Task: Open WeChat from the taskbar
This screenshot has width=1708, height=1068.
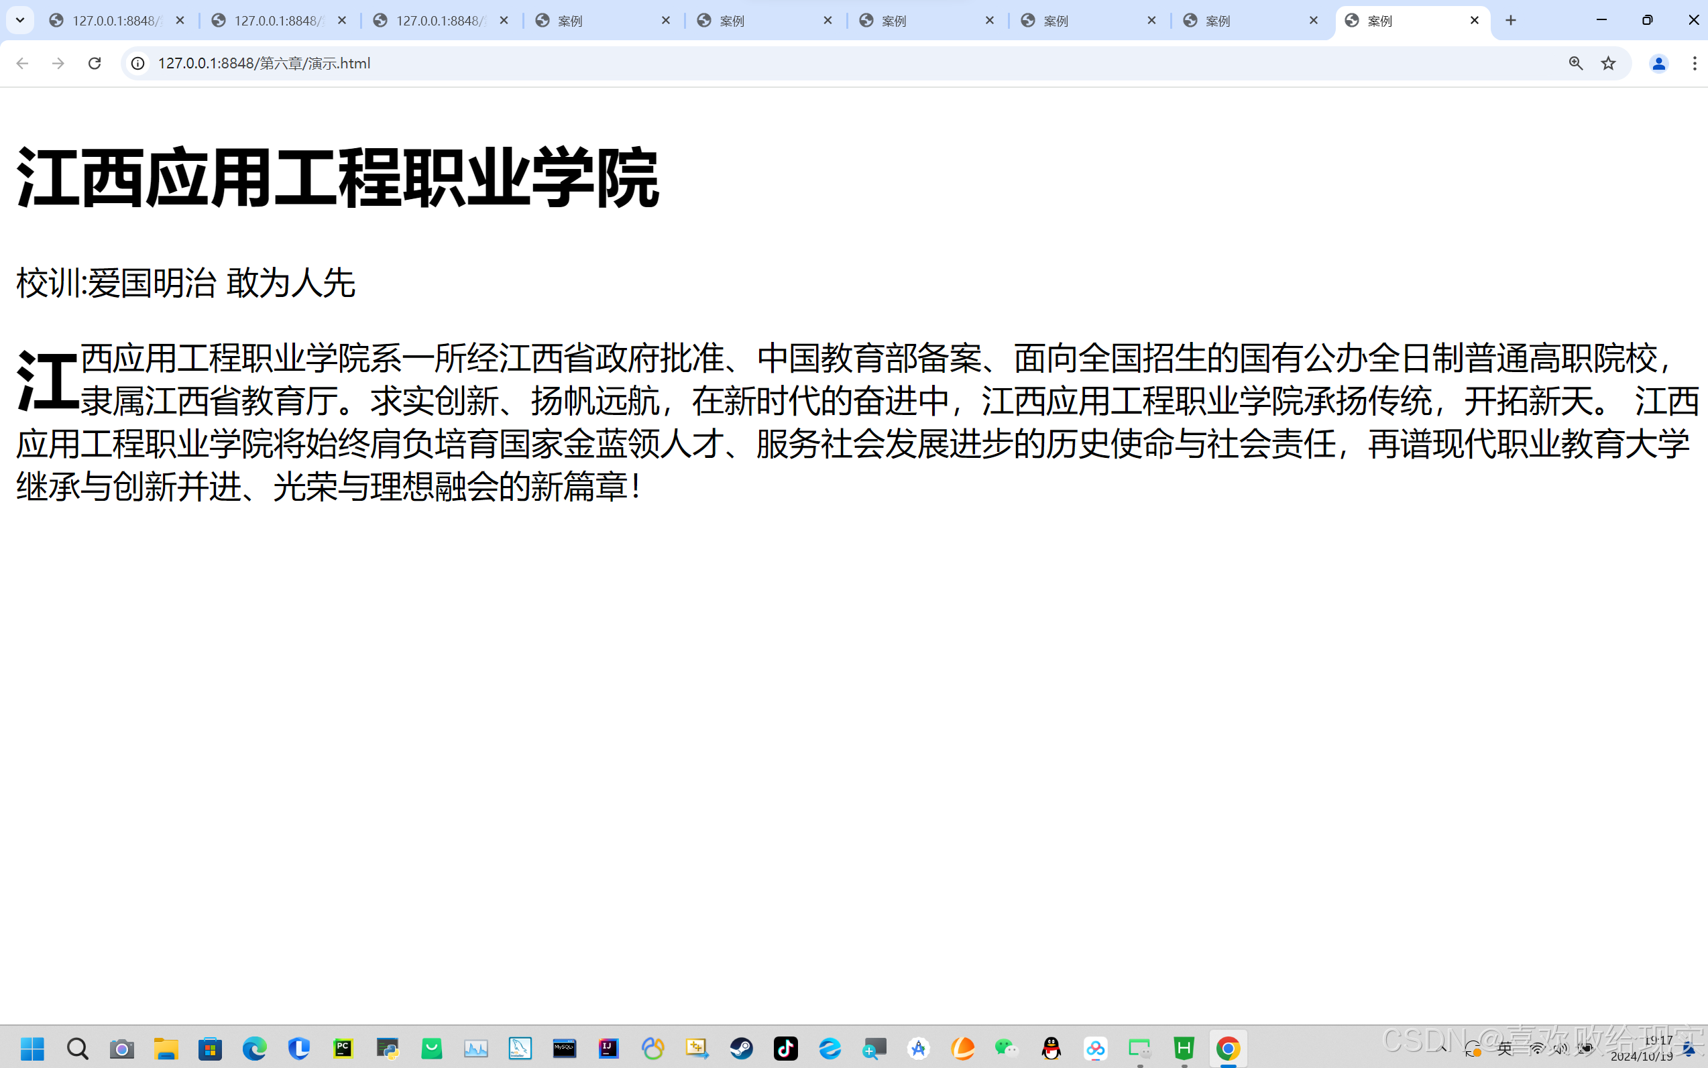Action: point(1006,1049)
